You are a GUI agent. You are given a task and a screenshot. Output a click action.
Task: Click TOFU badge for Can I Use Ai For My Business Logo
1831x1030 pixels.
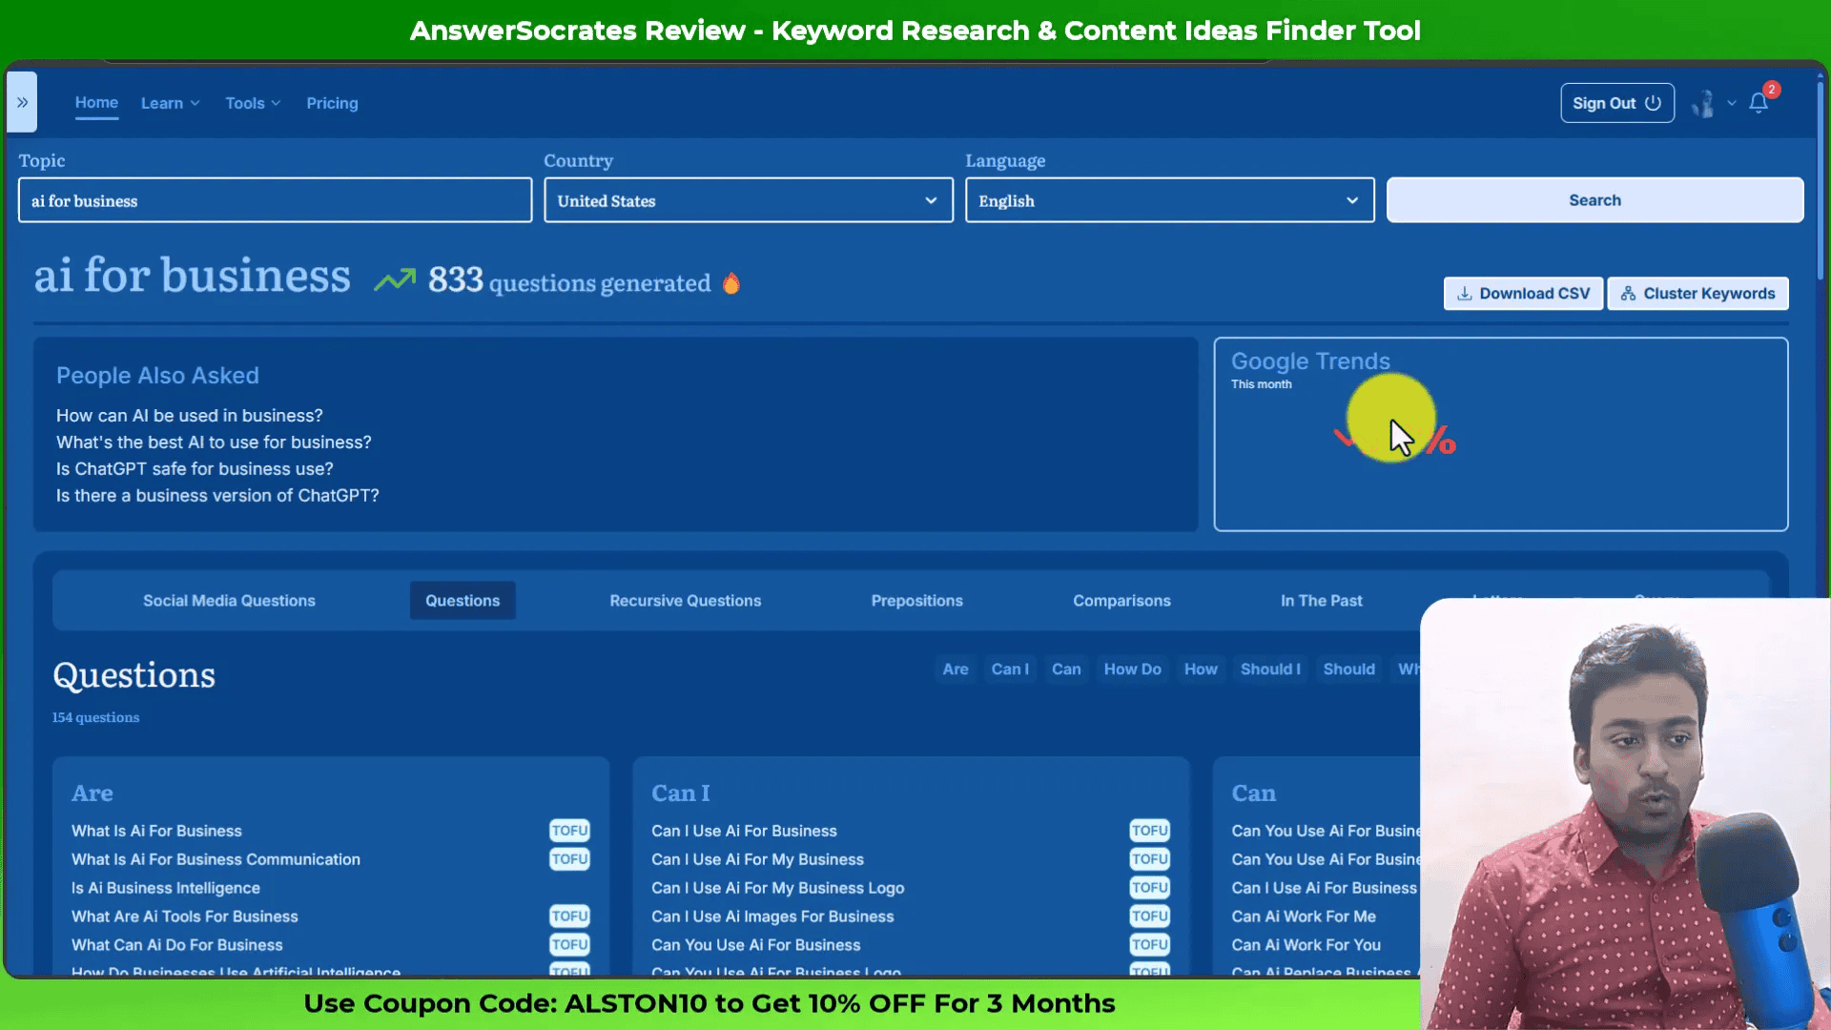(x=1150, y=888)
